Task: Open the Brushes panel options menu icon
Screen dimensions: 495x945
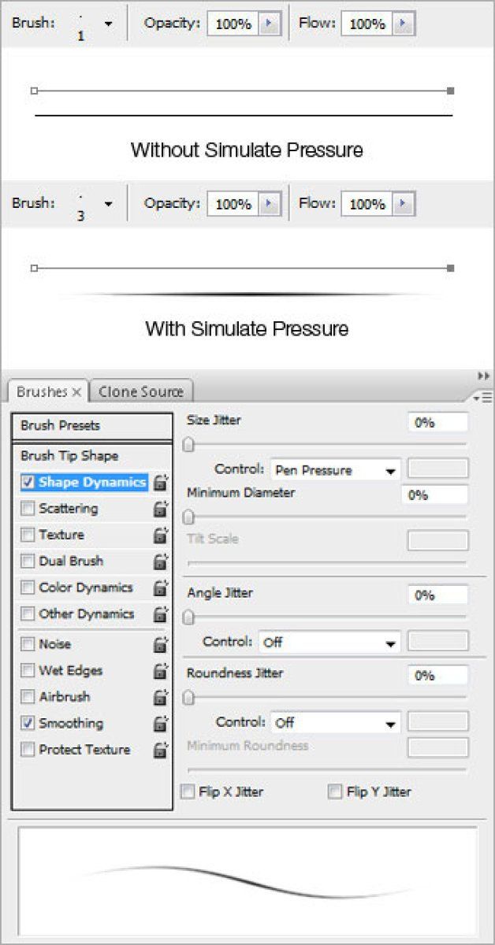Action: [x=483, y=398]
